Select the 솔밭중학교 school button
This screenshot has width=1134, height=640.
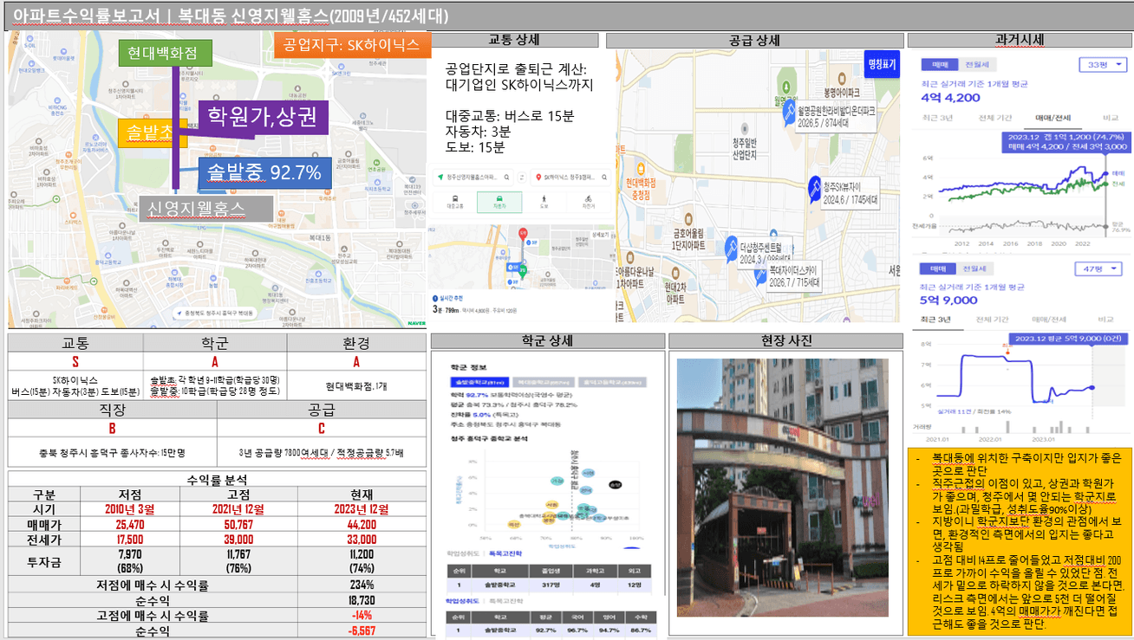tap(479, 382)
